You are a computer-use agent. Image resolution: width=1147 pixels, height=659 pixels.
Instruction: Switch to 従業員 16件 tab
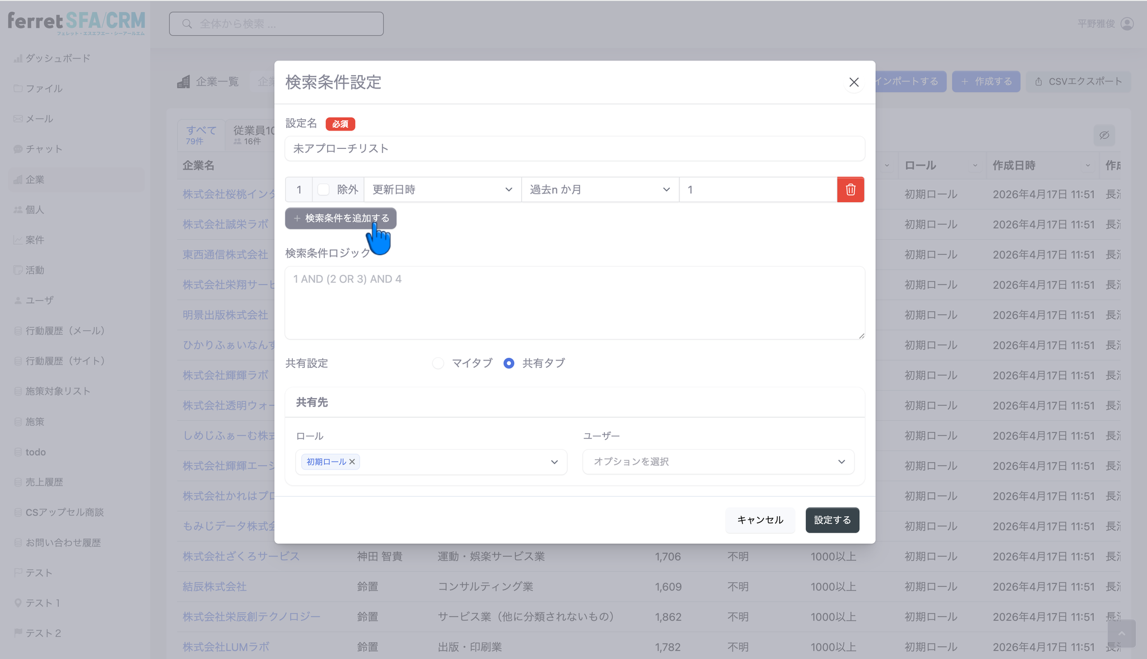point(250,135)
